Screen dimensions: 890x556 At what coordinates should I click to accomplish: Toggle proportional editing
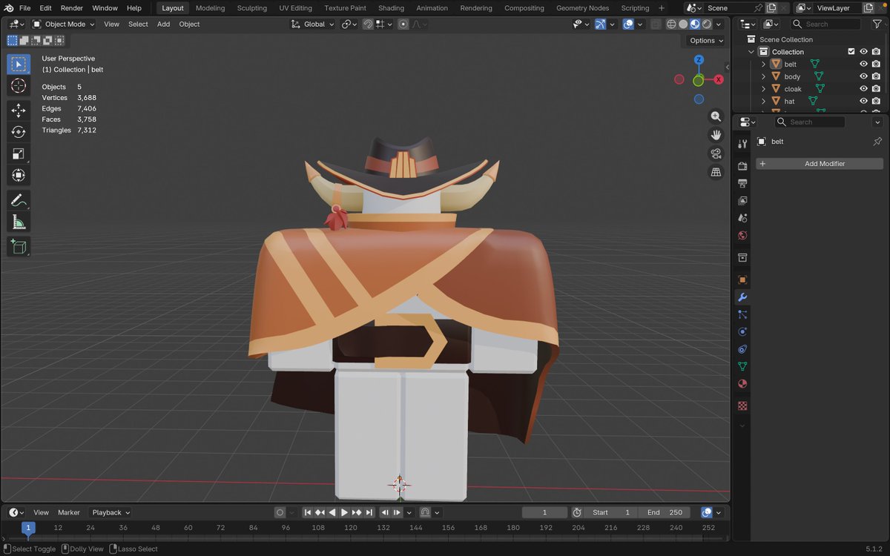click(403, 24)
